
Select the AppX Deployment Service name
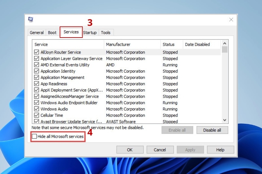(x=72, y=90)
